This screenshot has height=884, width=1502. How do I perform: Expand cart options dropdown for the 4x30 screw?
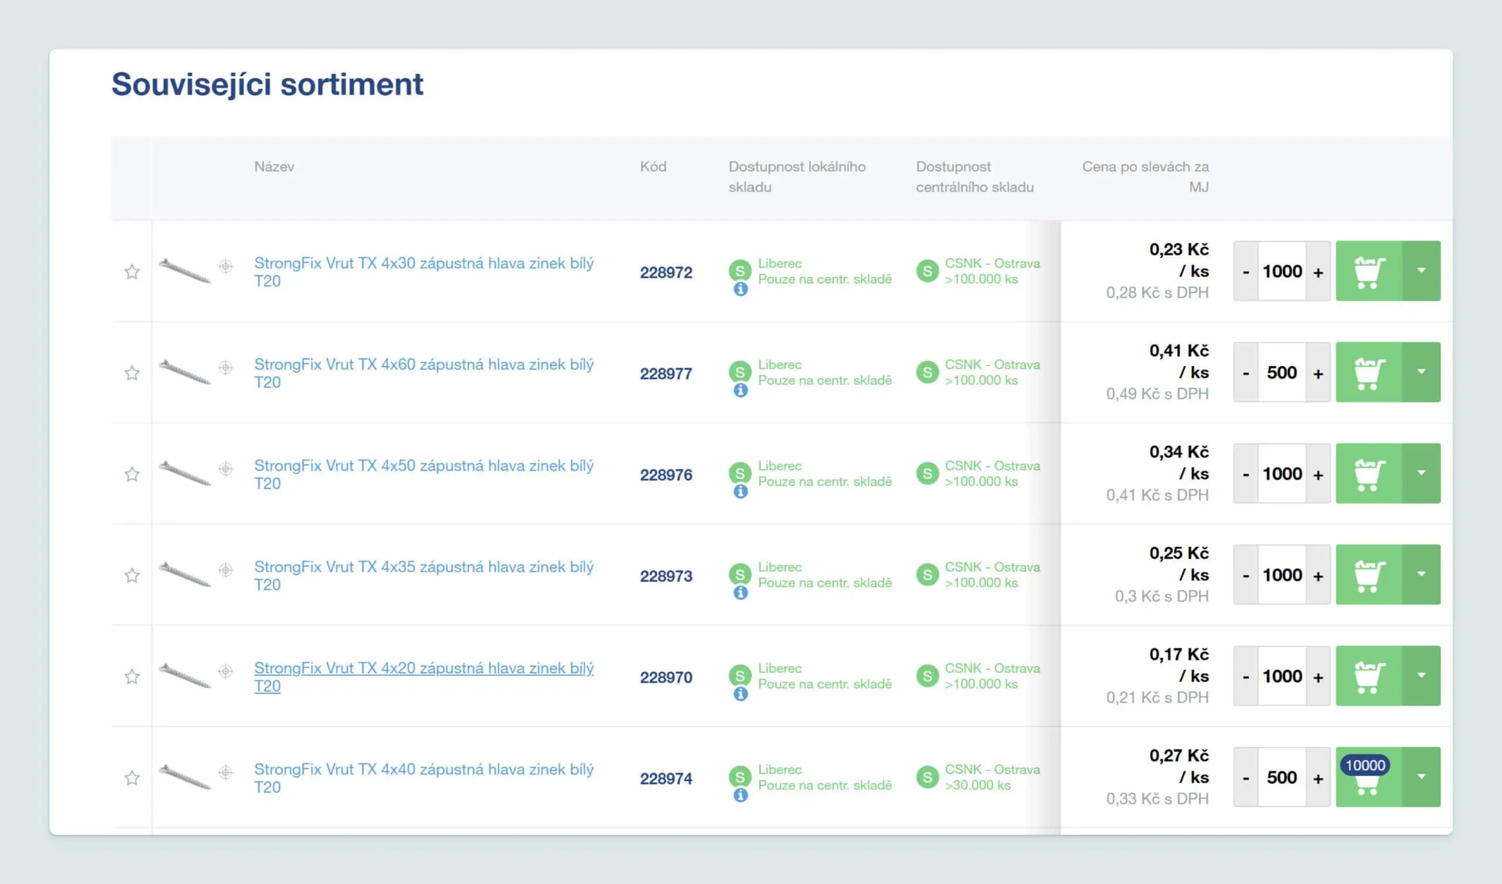coord(1422,271)
